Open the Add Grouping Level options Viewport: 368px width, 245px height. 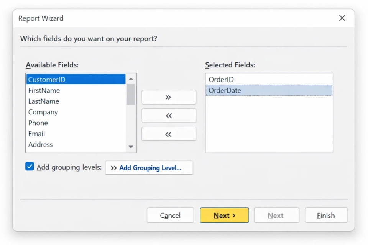pos(149,168)
